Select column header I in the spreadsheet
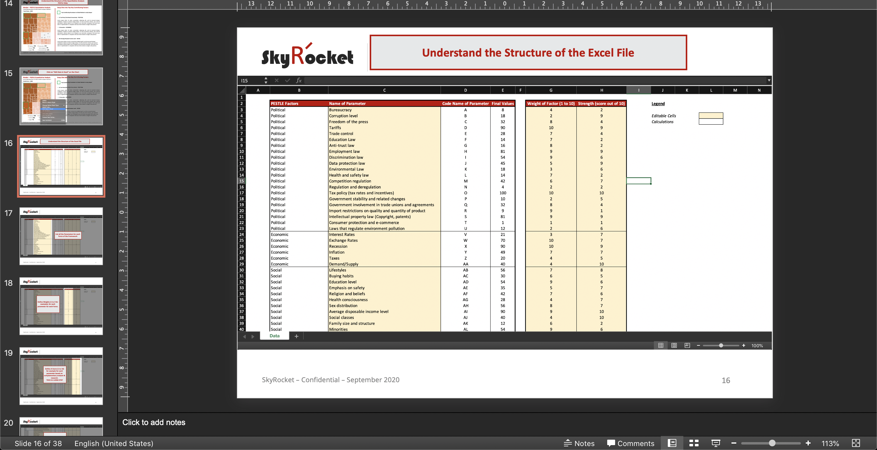The image size is (877, 450). 639,90
